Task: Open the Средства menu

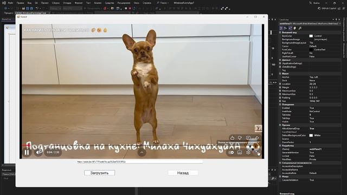Action: click(x=110, y=3)
